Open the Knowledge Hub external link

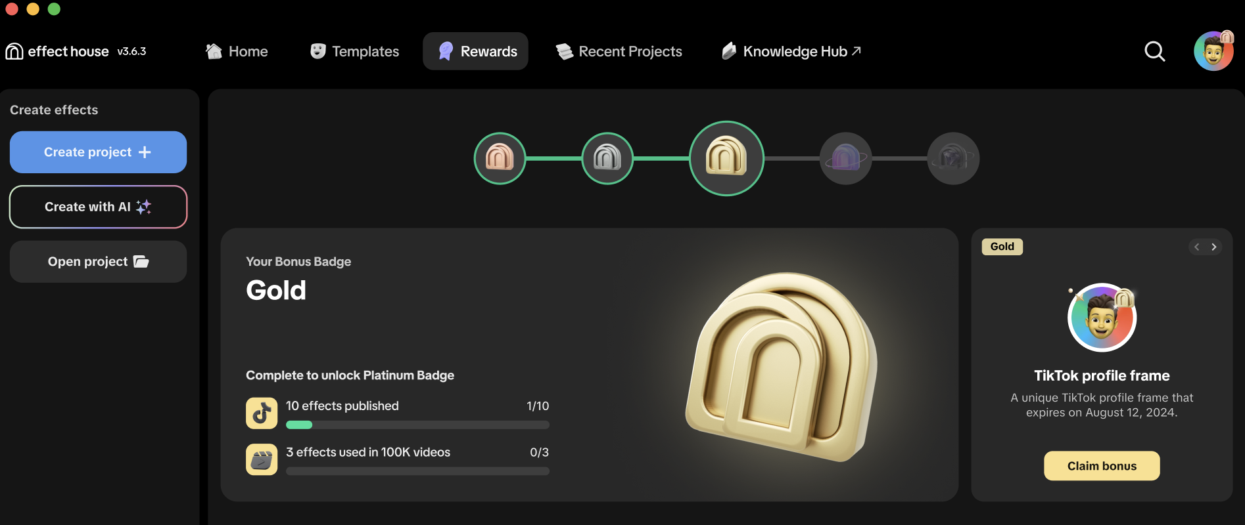(x=791, y=51)
